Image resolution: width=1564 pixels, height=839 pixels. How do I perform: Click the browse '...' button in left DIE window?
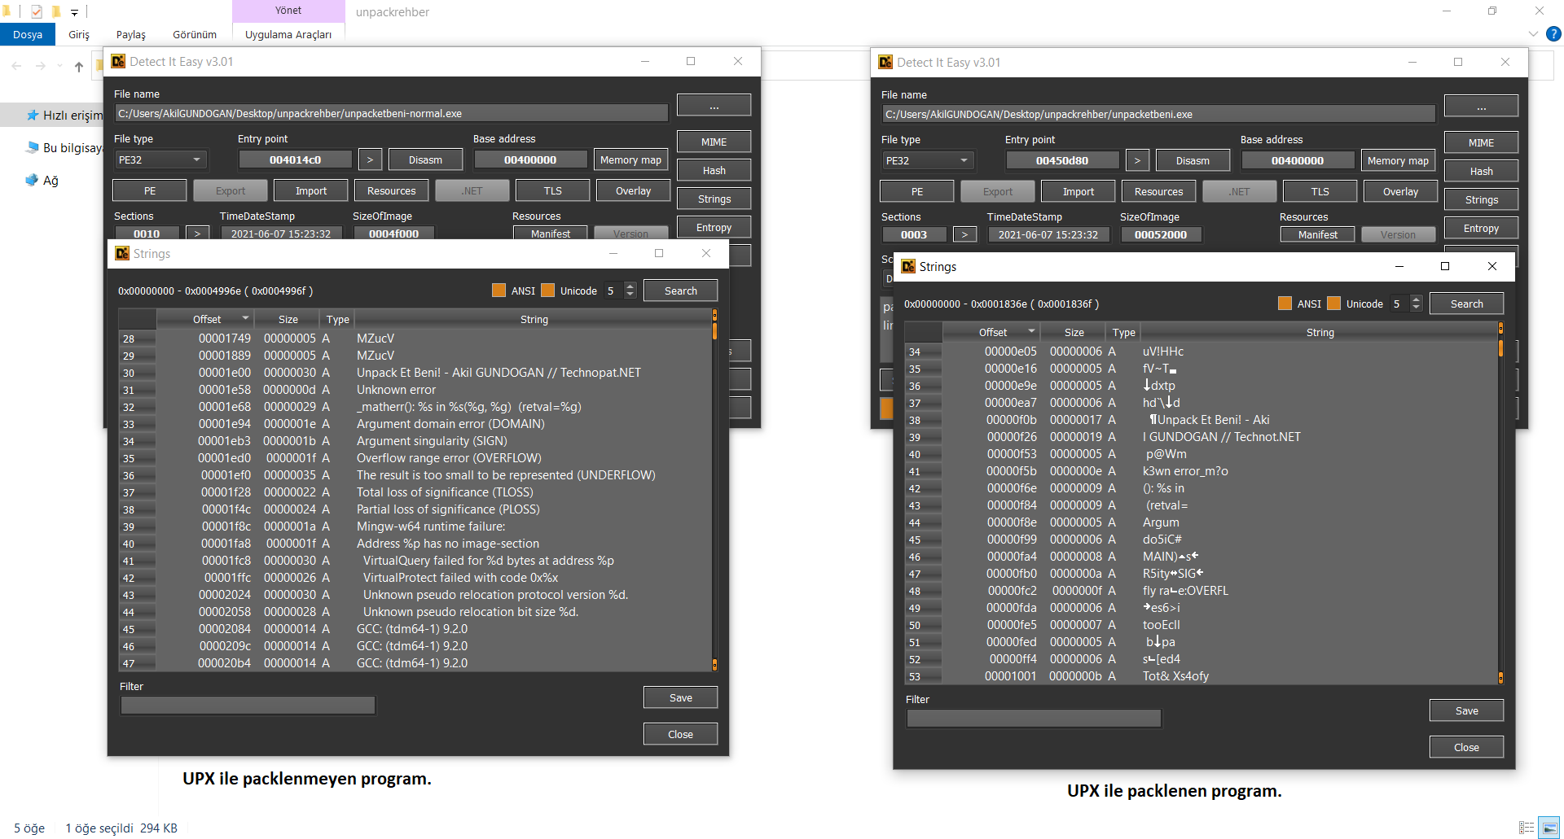click(714, 107)
